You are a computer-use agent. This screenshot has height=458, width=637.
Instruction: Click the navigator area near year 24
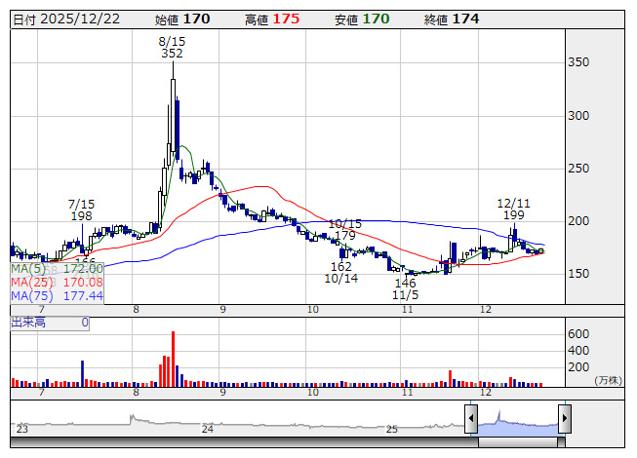click(x=208, y=427)
